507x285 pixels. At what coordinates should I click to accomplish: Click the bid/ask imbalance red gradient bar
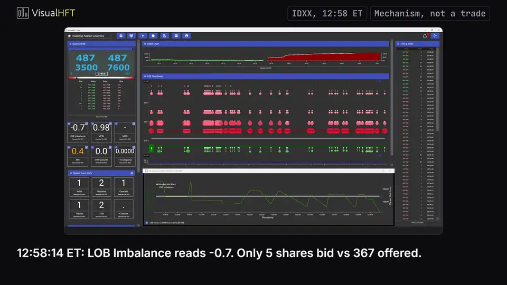(101, 78)
